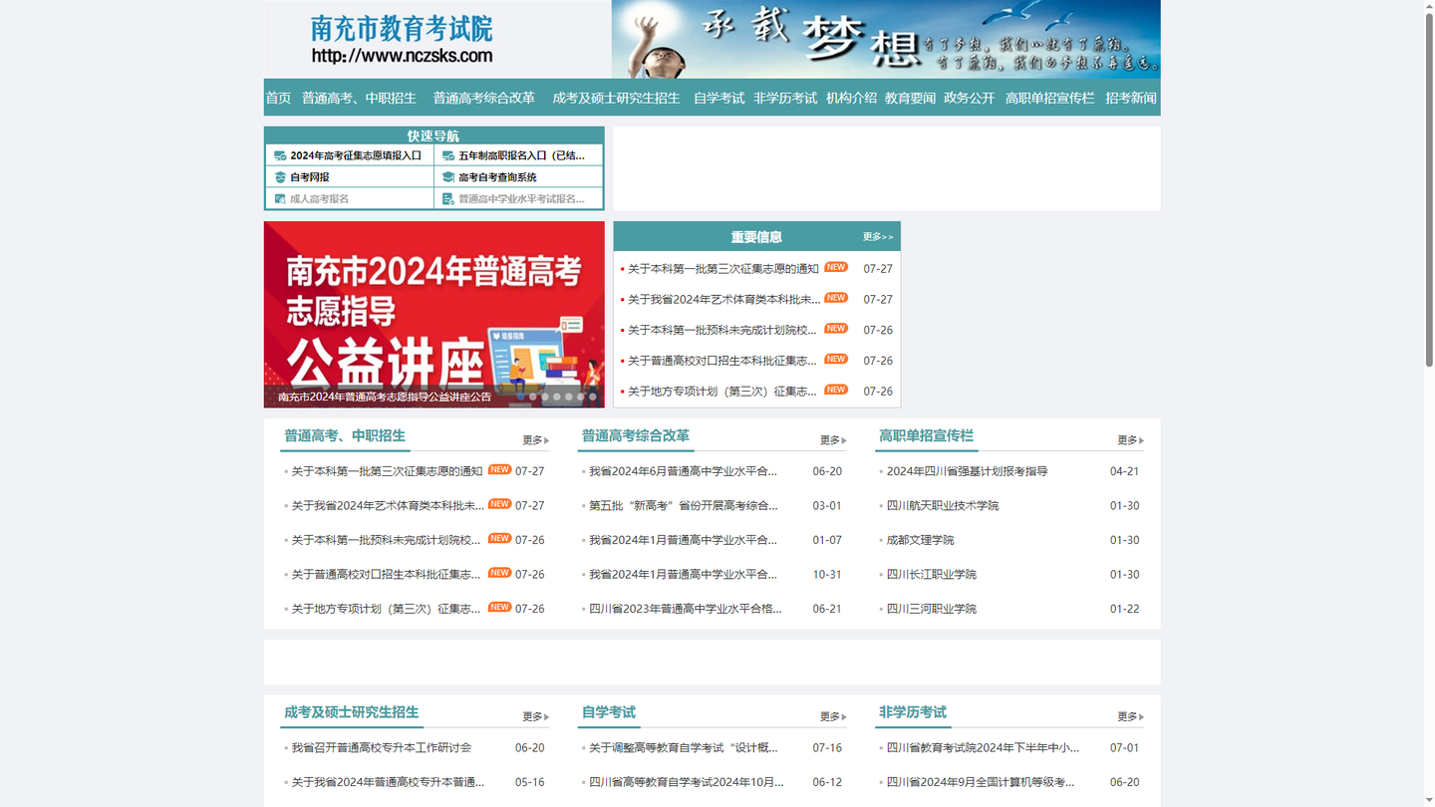Open 更多>> in the 重要信息 panel

(x=878, y=237)
